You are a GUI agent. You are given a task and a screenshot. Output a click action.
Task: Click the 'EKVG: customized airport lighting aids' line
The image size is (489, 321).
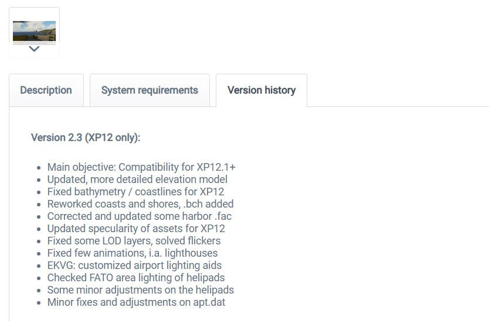point(134,265)
